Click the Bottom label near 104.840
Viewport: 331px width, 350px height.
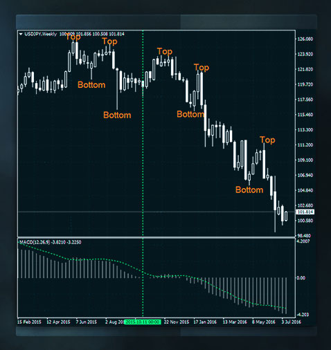click(x=249, y=190)
